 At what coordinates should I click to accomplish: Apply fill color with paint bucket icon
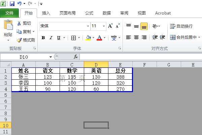click(x=88, y=38)
